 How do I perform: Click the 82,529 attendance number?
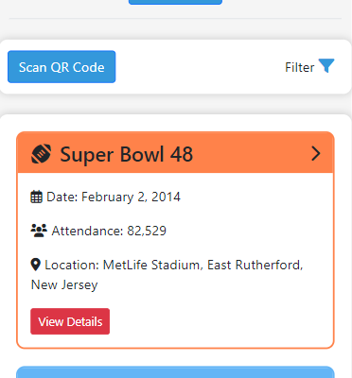point(147,231)
